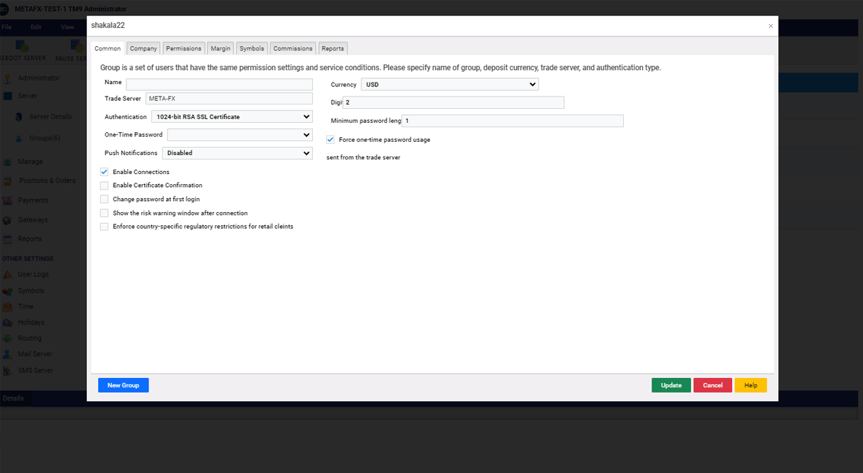
Task: Click the New Group button
Action: [x=124, y=385]
